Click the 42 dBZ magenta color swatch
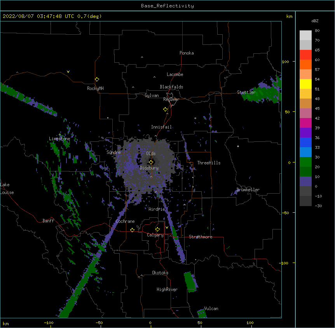The height and width of the screenshot is (328, 335). 305,123
